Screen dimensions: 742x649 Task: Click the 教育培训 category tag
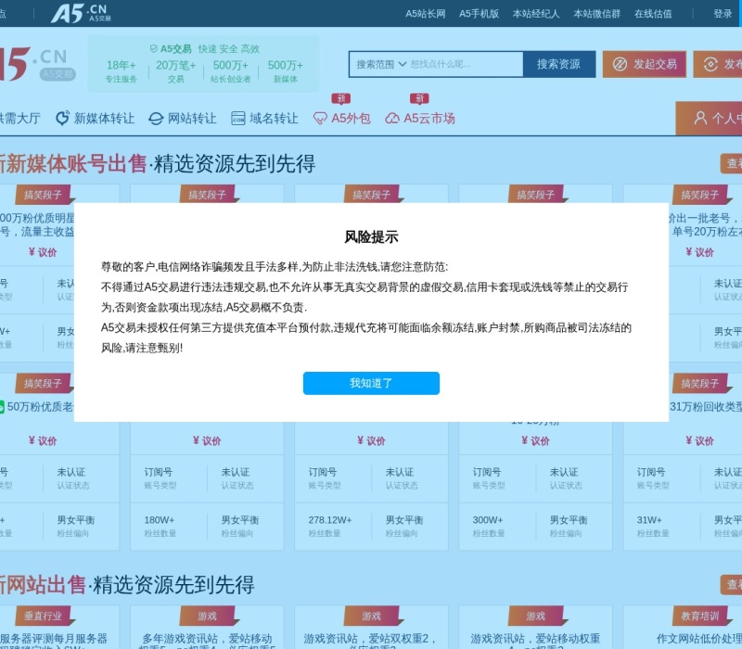click(700, 616)
